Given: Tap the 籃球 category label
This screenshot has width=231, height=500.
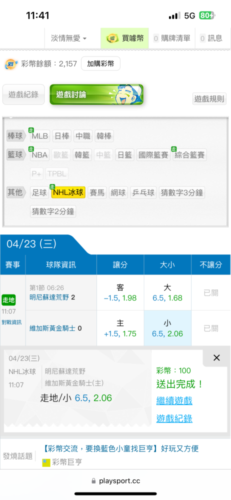Looking at the screenshot, I should point(16,155).
